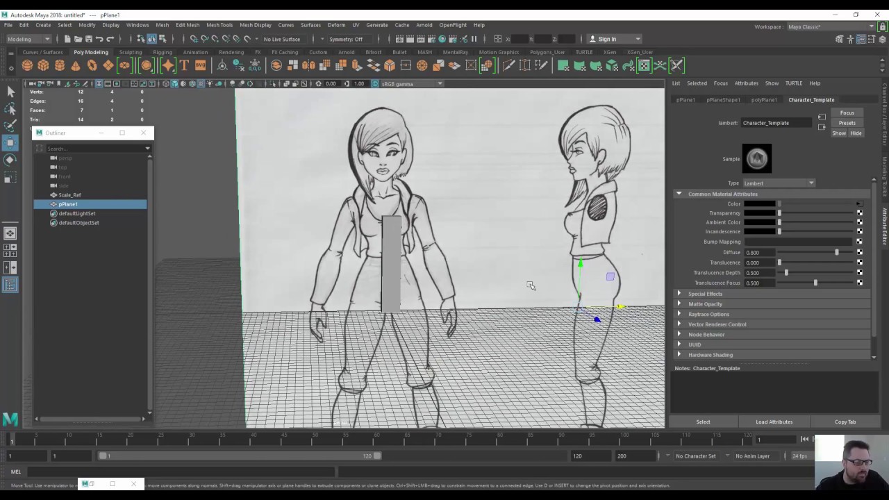Select the polygon sphere shelf icon

(x=27, y=65)
